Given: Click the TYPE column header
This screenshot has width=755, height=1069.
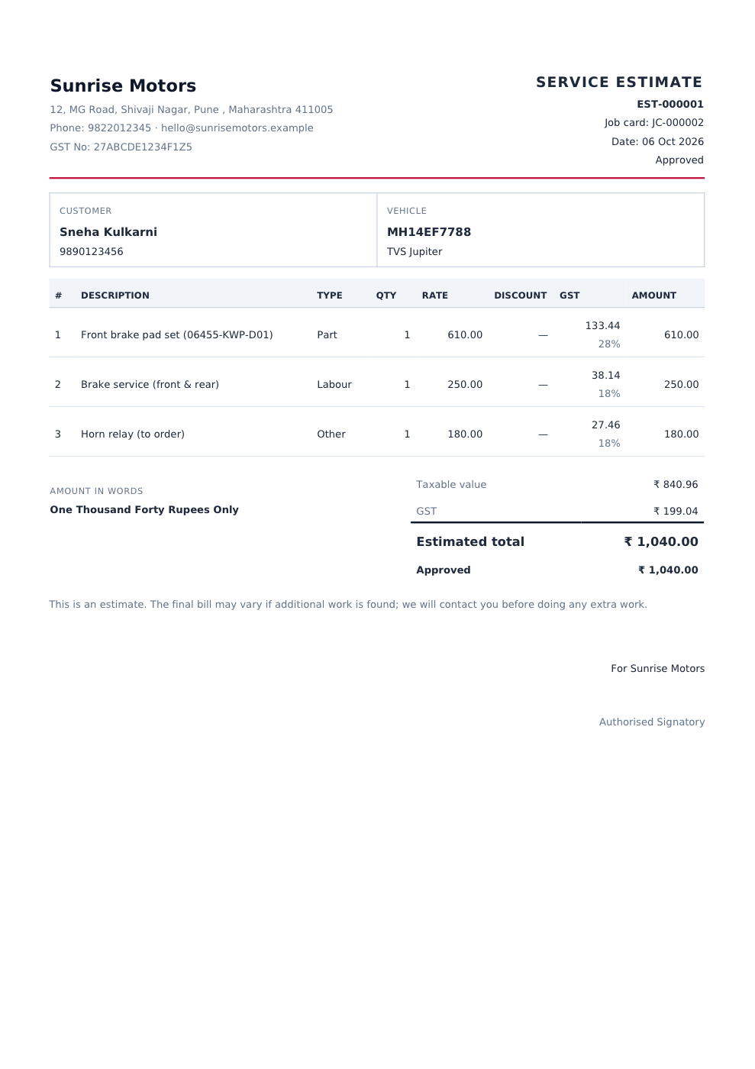Looking at the screenshot, I should 330,295.
